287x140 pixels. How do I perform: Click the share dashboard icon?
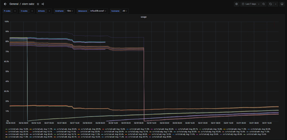tap(43, 4)
